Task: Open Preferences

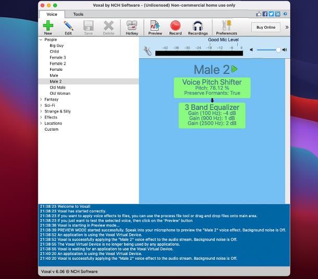Action: [227, 28]
